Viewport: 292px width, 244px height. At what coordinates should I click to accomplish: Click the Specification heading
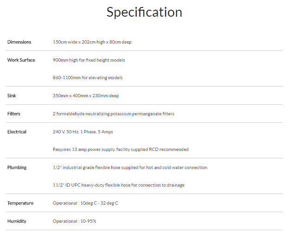[x=144, y=13]
